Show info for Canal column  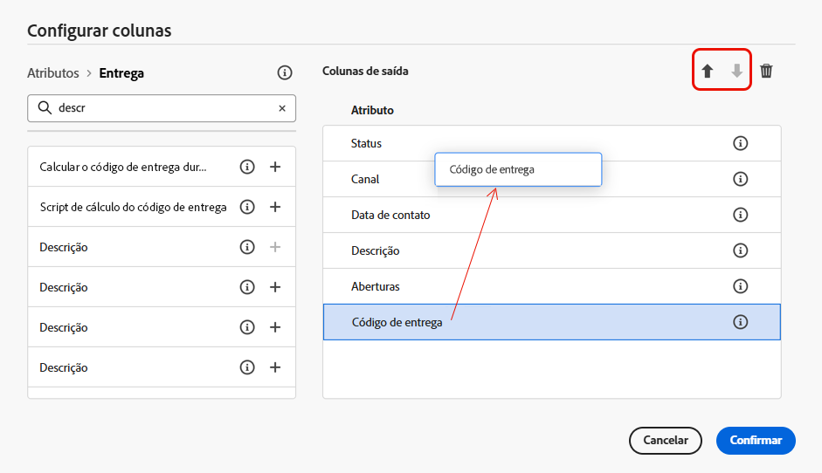[x=741, y=179]
